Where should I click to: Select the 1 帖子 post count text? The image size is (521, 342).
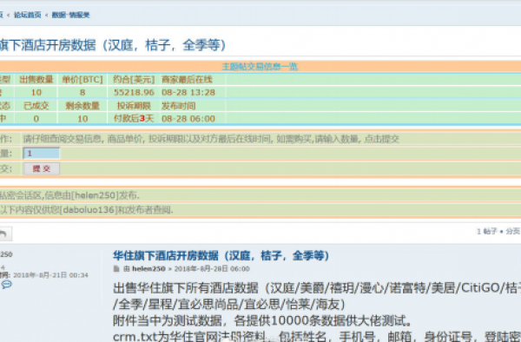tap(487, 232)
